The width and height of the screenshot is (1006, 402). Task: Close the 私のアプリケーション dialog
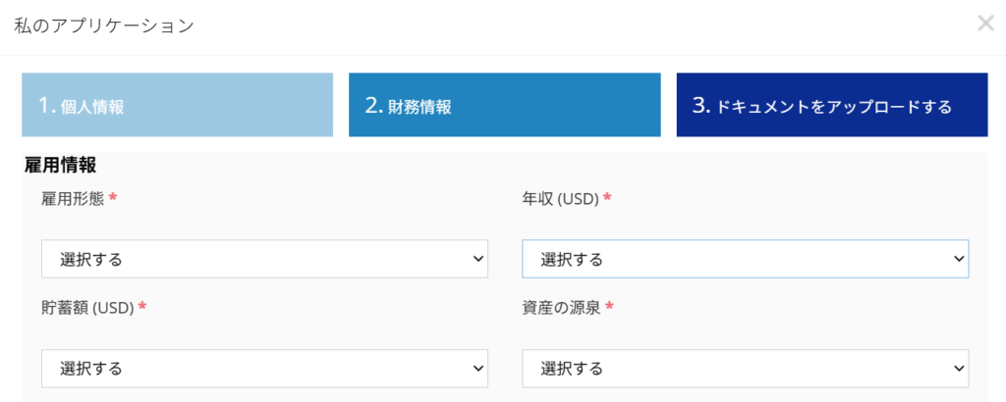tap(985, 24)
